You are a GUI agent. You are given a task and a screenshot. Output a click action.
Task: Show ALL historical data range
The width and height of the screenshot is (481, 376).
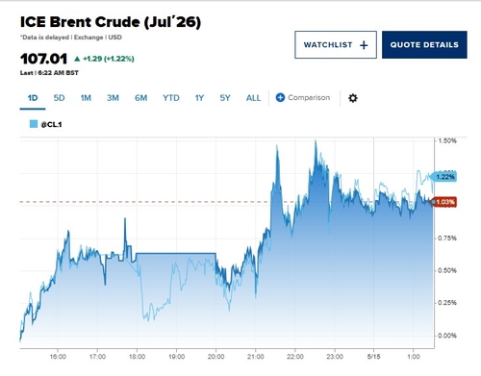point(253,98)
